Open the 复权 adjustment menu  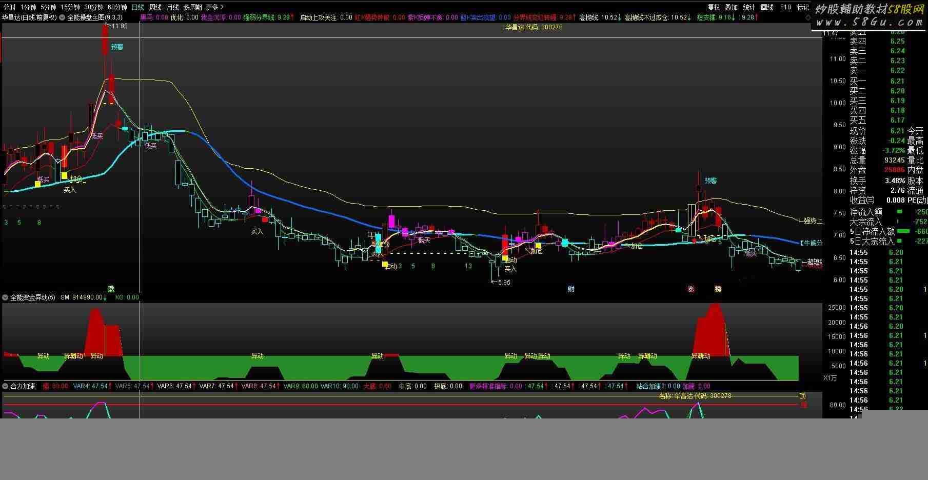714,7
